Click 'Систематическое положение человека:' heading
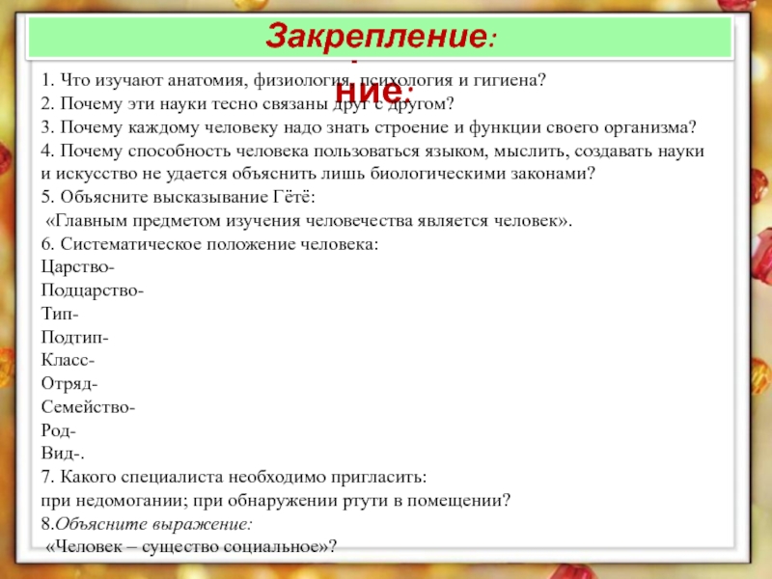Image resolution: width=772 pixels, height=579 pixels. 209,244
